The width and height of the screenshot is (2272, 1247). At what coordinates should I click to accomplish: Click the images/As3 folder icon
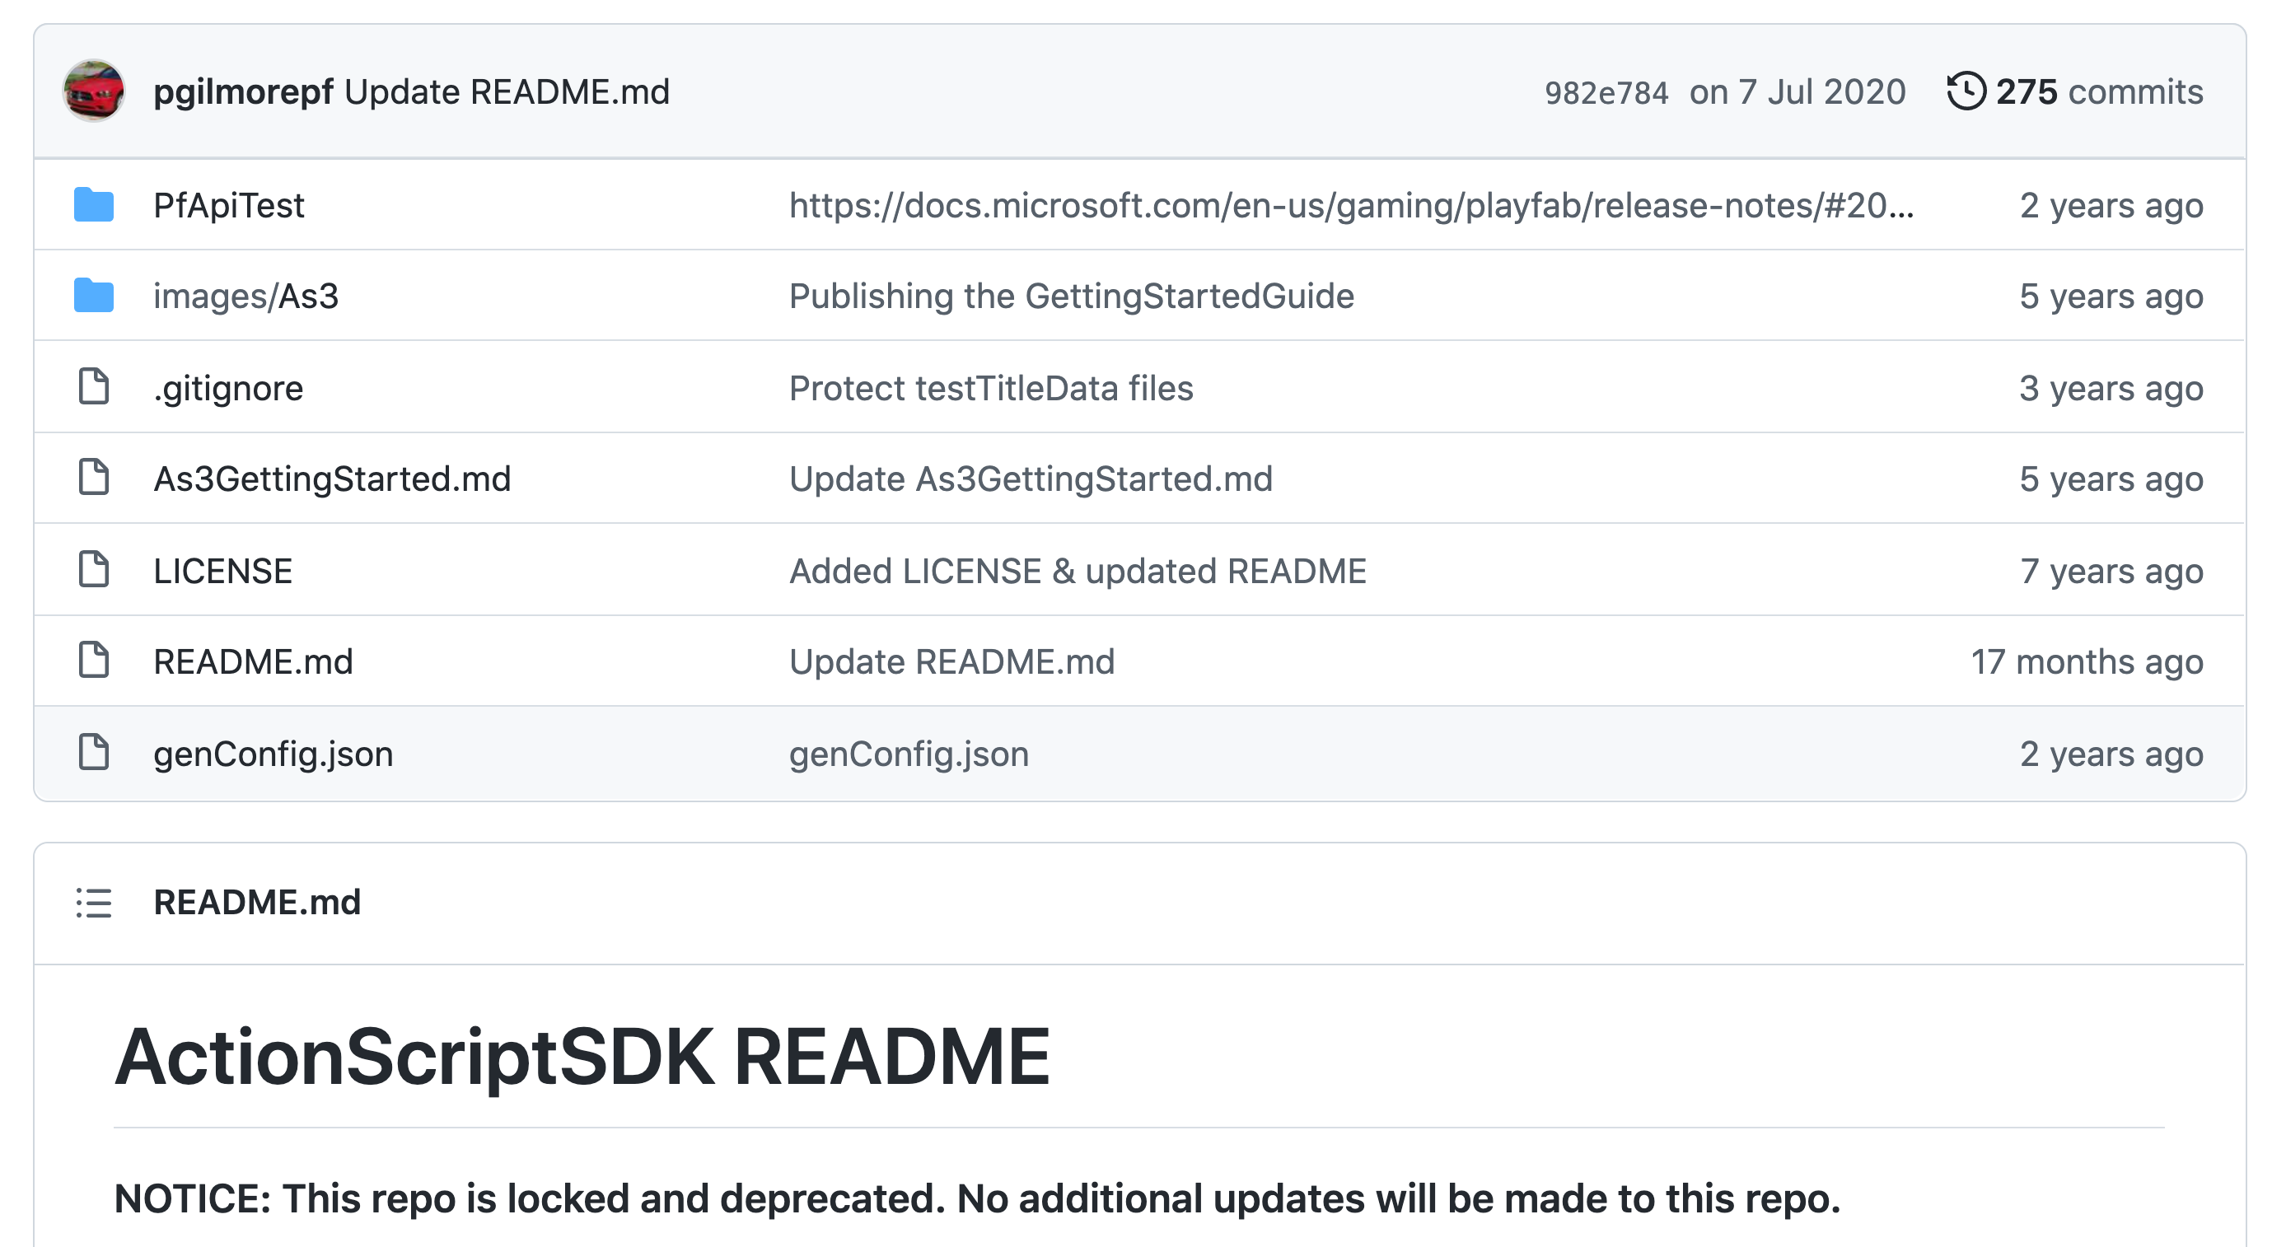95,297
